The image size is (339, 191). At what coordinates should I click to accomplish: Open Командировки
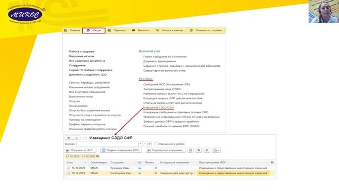coord(78,106)
